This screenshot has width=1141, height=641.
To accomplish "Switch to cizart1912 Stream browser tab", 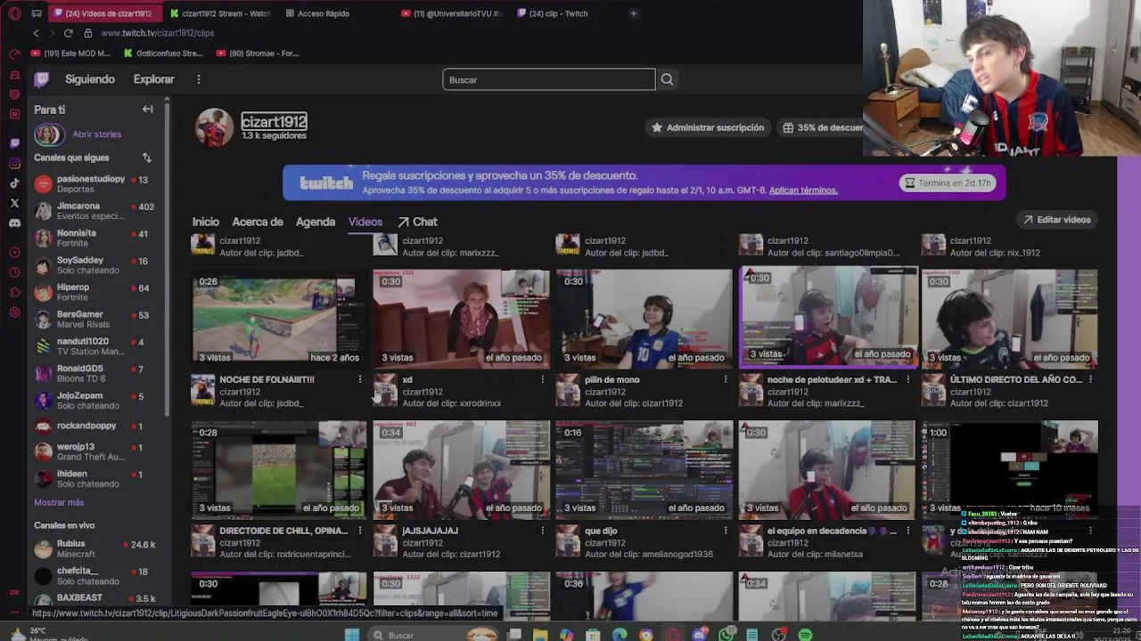I will click(x=218, y=13).
